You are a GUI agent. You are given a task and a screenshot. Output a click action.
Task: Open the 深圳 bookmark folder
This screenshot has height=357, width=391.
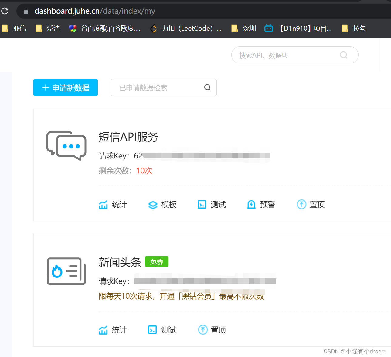(244, 29)
